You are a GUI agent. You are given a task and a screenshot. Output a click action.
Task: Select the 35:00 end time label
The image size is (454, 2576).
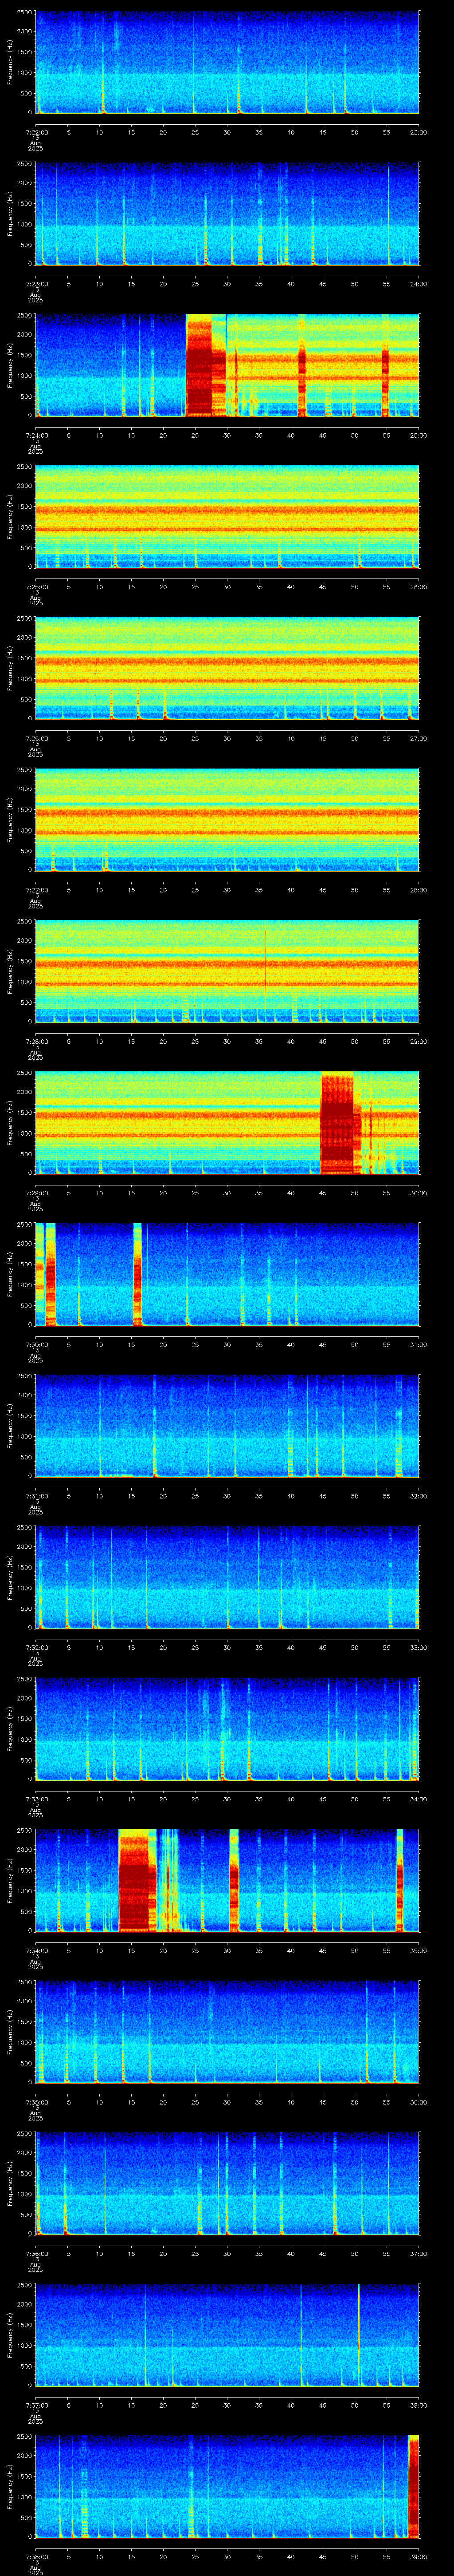click(x=419, y=1950)
